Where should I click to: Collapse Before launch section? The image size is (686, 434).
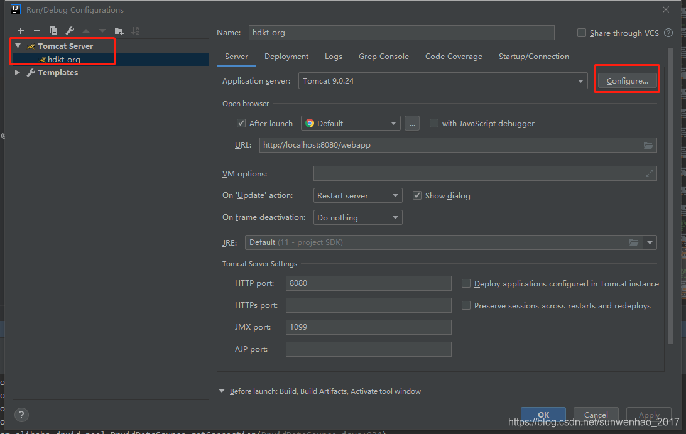pos(221,391)
